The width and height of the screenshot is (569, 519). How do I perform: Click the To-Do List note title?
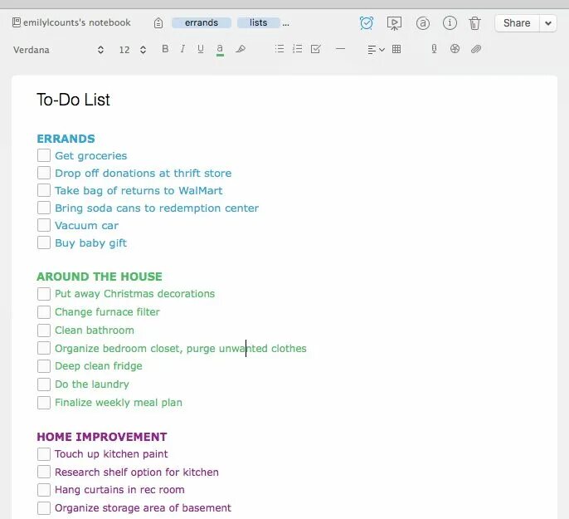[x=73, y=100]
